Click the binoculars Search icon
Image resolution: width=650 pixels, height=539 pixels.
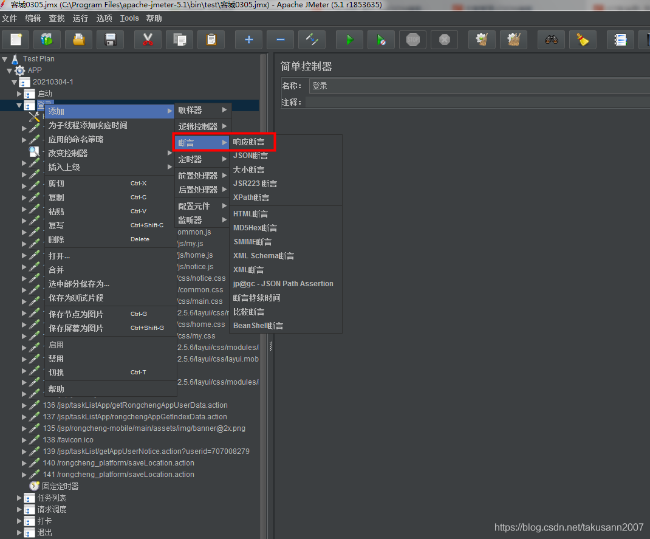552,40
